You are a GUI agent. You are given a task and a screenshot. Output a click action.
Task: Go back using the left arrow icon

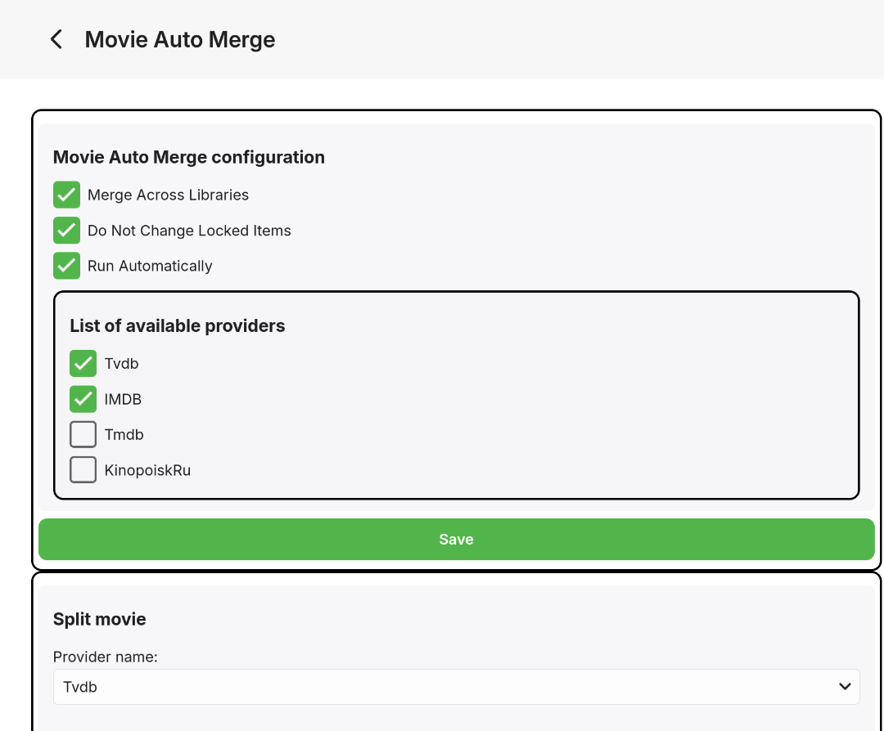[56, 39]
